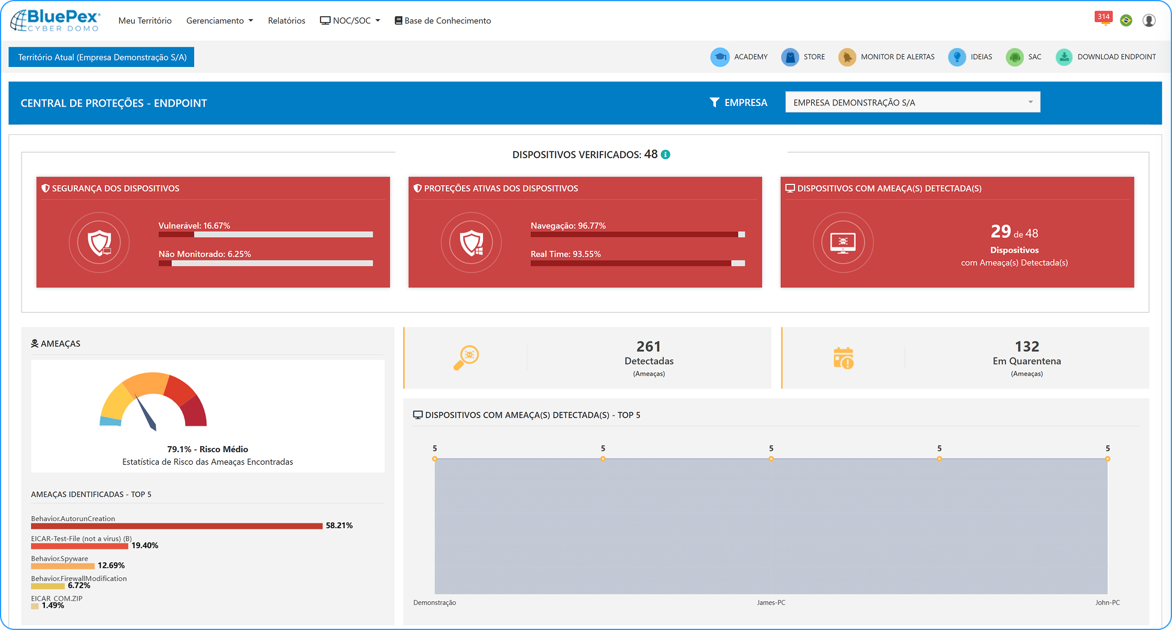Click the Behavior.Spyware 12.69% bar
Viewport: 1172px width, 630px height.
[63, 566]
